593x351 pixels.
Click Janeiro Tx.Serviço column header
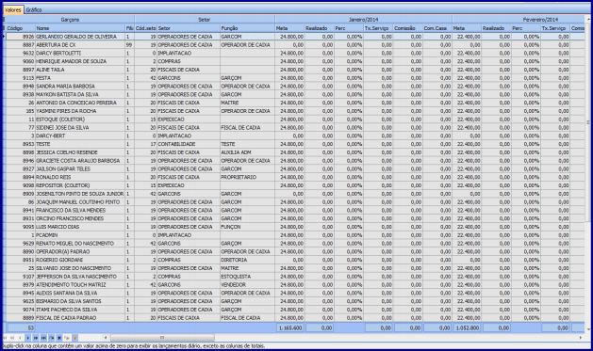[x=378, y=28]
